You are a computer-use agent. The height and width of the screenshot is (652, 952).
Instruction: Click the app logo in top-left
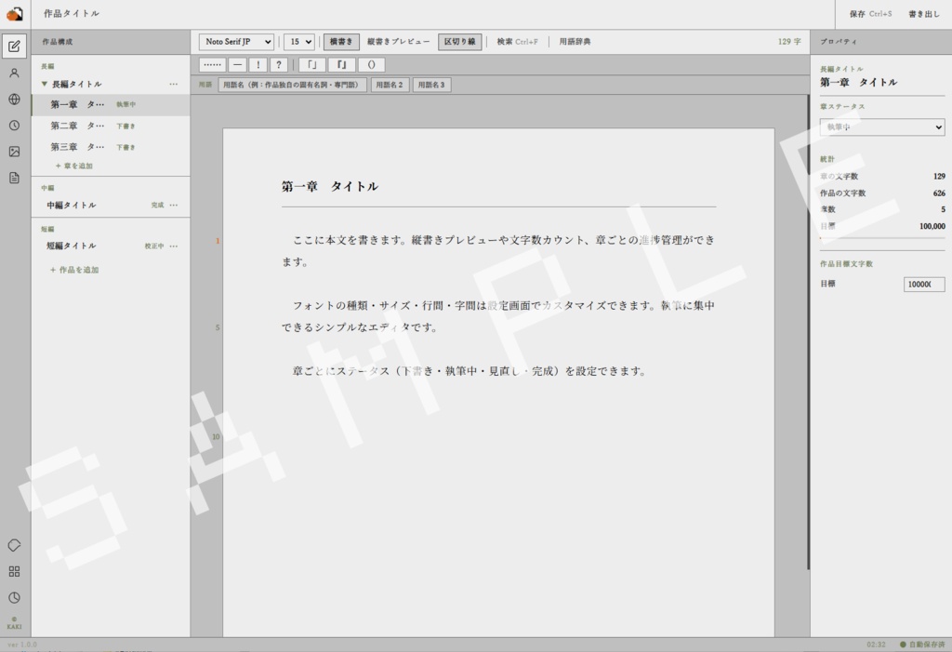pos(15,13)
